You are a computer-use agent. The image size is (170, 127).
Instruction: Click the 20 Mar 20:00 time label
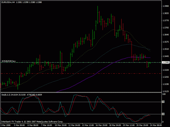[142, 125]
